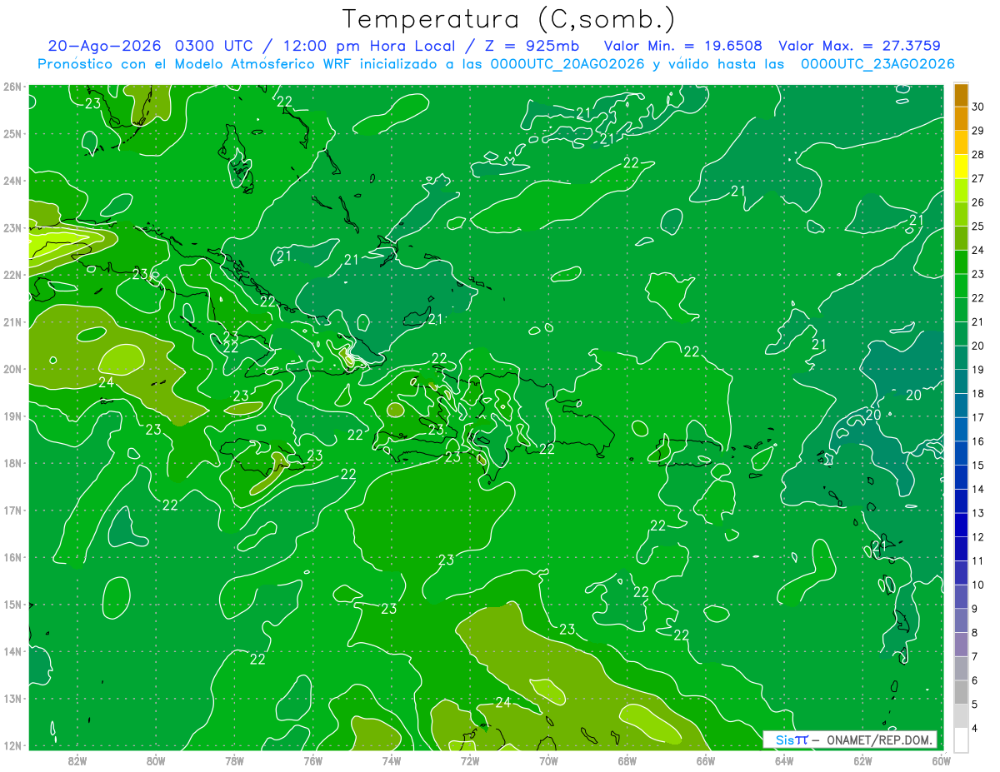Click the '76W' longitude axis label
The width and height of the screenshot is (1000, 772).
point(313,760)
